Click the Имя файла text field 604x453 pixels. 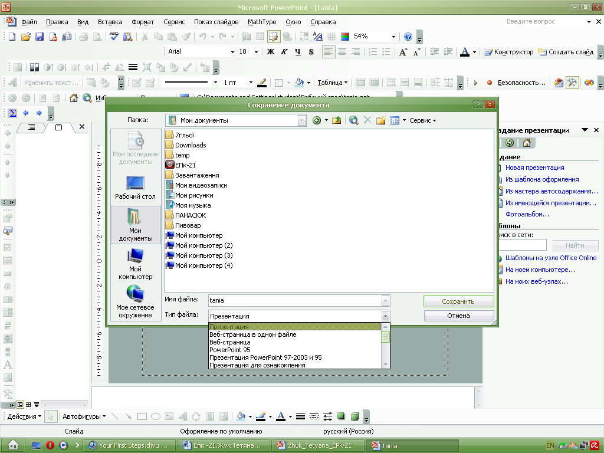pyautogui.click(x=295, y=300)
